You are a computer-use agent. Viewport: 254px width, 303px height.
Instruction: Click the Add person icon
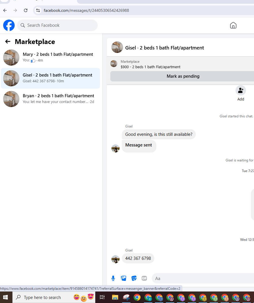click(x=241, y=90)
